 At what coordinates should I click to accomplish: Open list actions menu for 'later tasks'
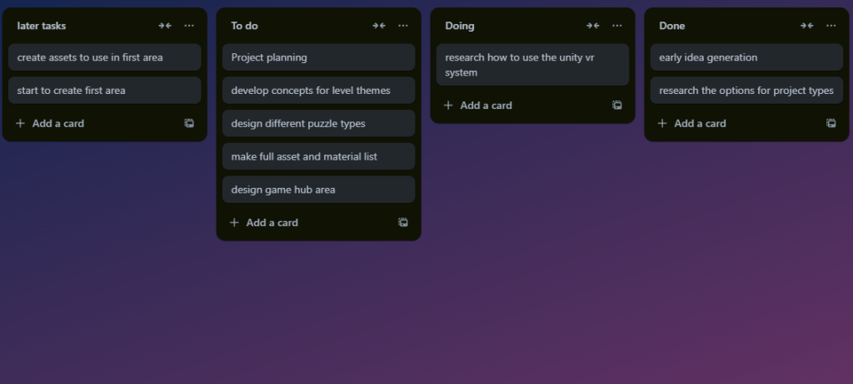tap(189, 26)
